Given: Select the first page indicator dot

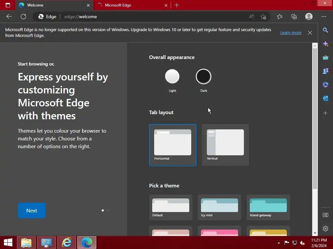Looking at the screenshot, I should pyautogui.click(x=103, y=210).
